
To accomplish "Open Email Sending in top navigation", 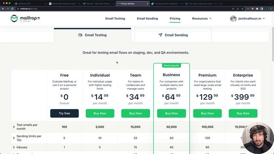I will 147,18.
